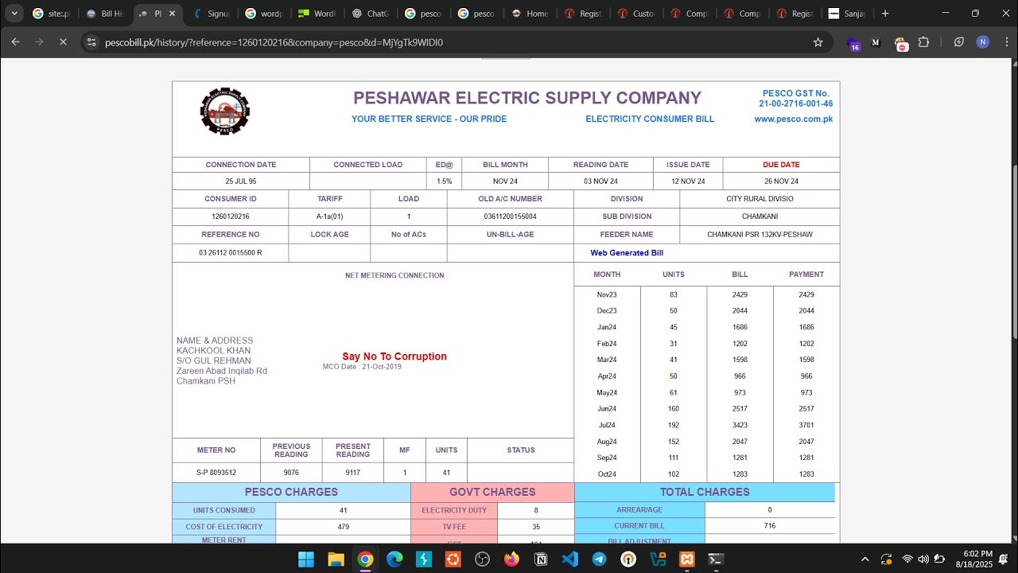Click Chrome icon in taskbar
Image resolution: width=1018 pixels, height=573 pixels.
pos(365,559)
